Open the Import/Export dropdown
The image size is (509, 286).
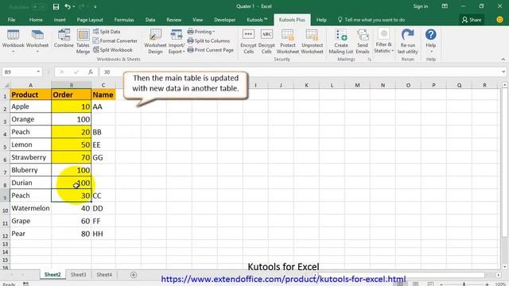pyautogui.click(x=177, y=41)
